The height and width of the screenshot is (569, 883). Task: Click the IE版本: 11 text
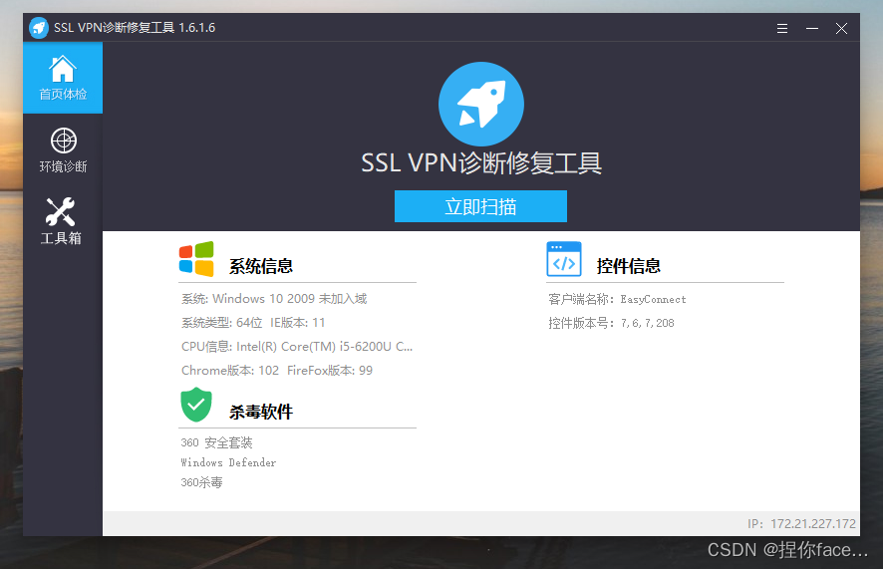pyautogui.click(x=297, y=323)
